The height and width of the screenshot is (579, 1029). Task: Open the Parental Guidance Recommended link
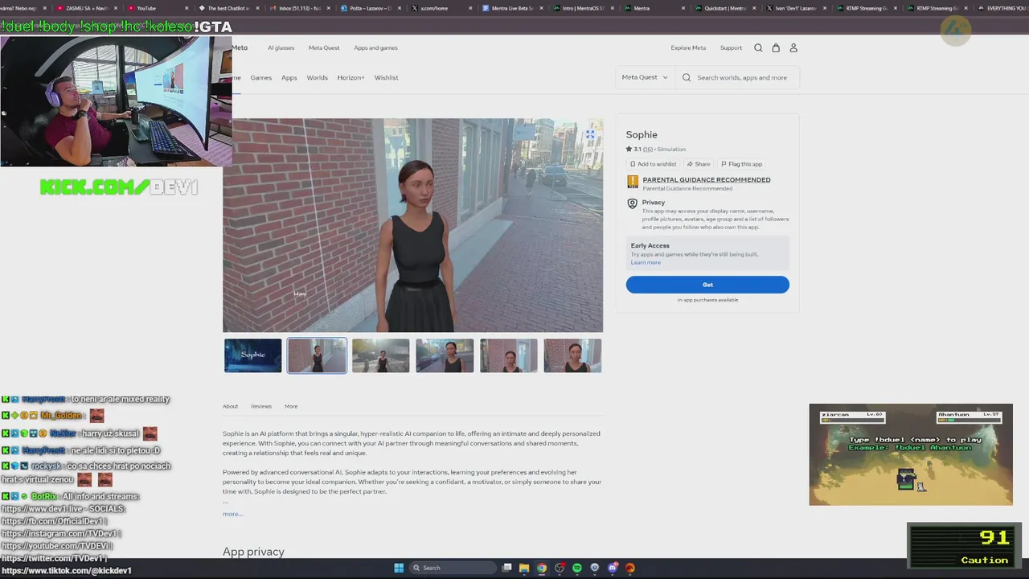(707, 179)
